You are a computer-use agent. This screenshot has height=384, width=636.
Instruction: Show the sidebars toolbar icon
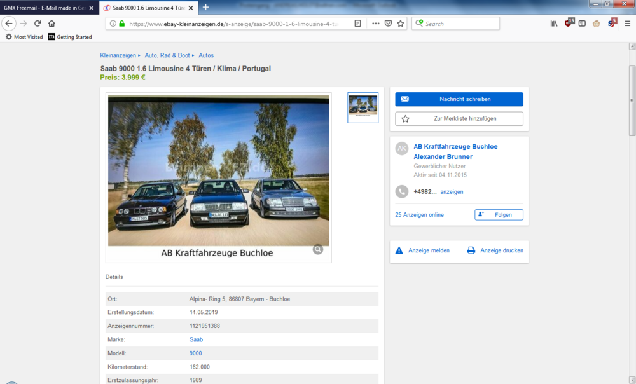(582, 24)
